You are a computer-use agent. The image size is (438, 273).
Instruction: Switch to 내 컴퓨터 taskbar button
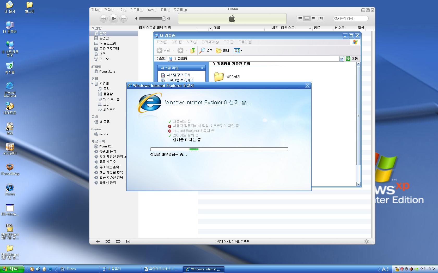(x=120, y=269)
